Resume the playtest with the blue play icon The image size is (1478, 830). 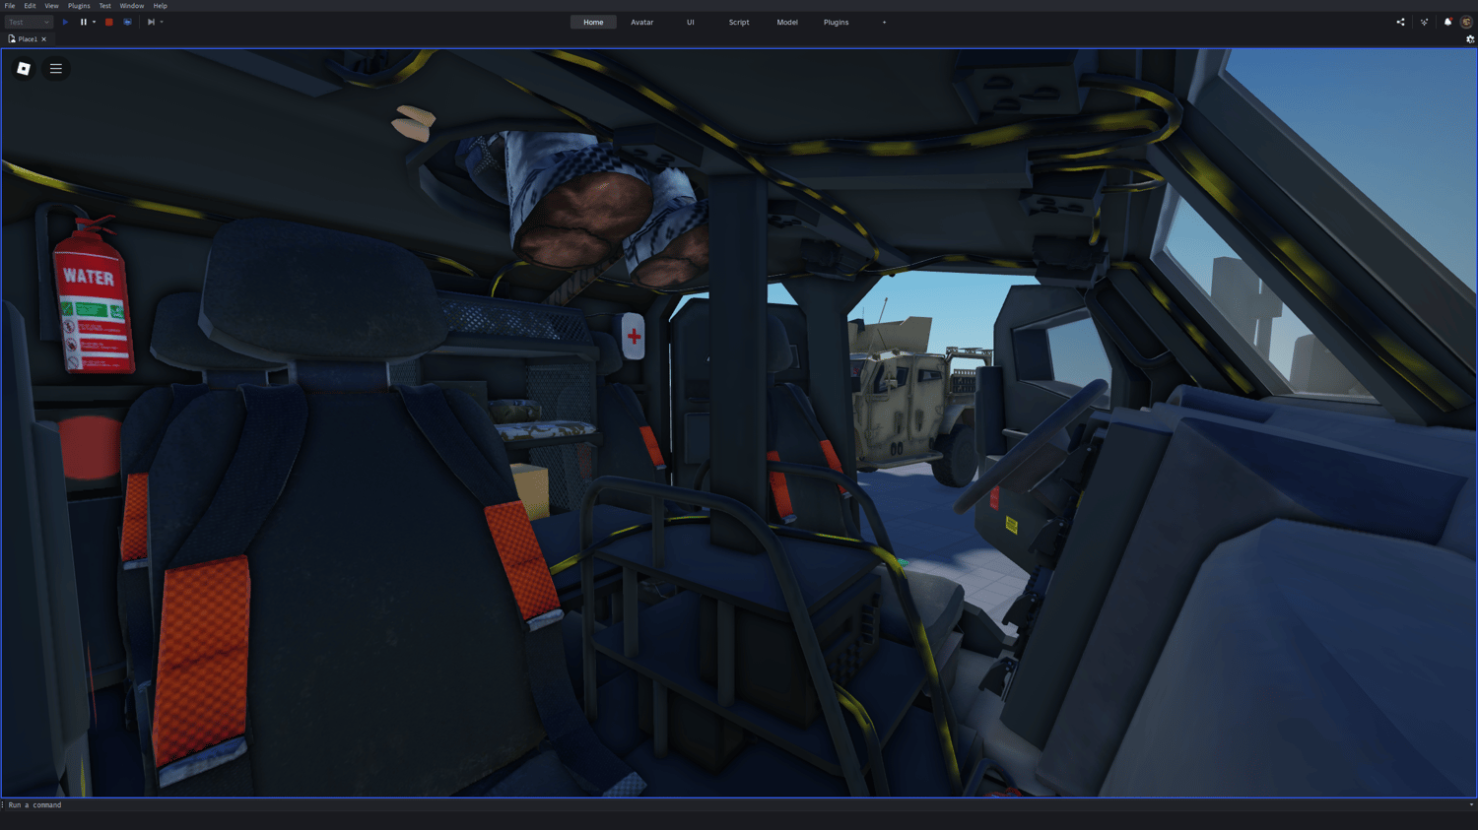(x=66, y=22)
